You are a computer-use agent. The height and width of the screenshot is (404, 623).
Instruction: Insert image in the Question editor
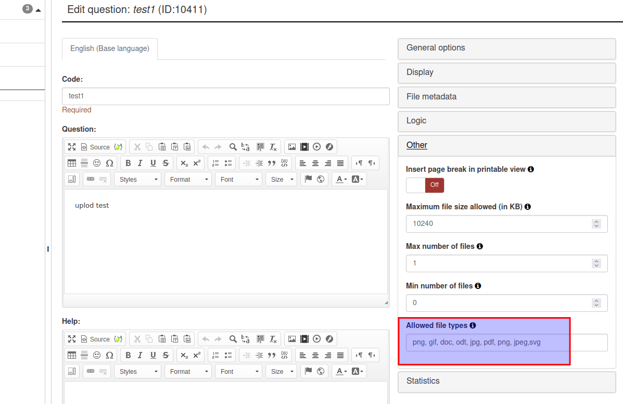(292, 147)
